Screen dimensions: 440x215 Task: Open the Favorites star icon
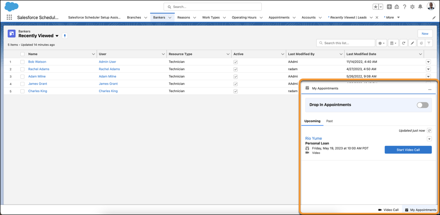pyautogui.click(x=375, y=7)
